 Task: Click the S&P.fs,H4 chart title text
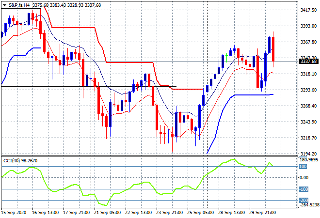pyautogui.click(x=19, y=5)
